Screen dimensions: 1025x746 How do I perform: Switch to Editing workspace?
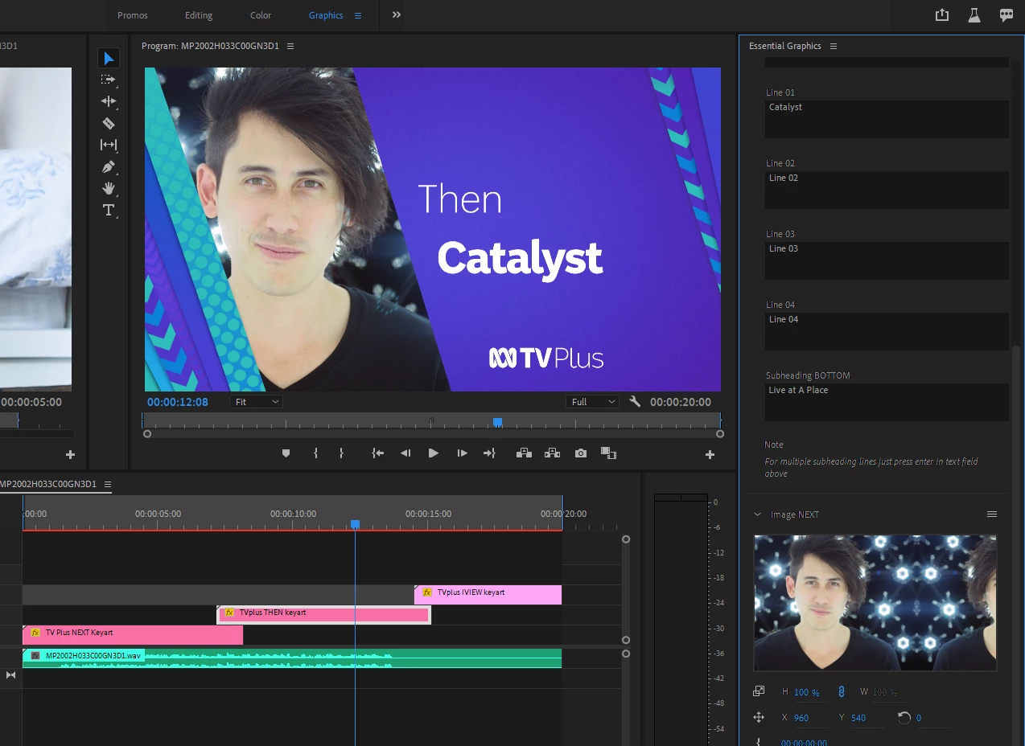[199, 15]
